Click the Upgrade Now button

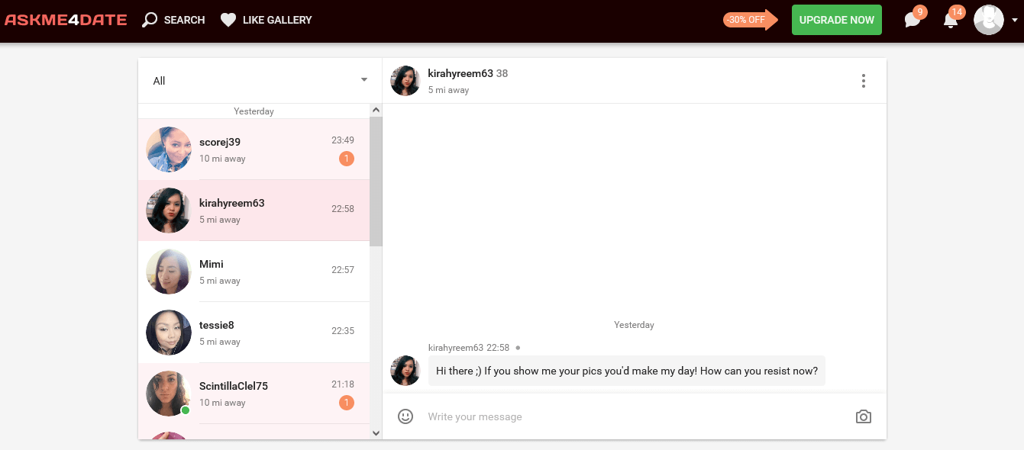(837, 20)
